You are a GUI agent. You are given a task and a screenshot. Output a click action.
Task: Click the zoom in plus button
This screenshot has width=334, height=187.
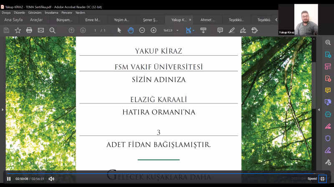coord(153,30)
